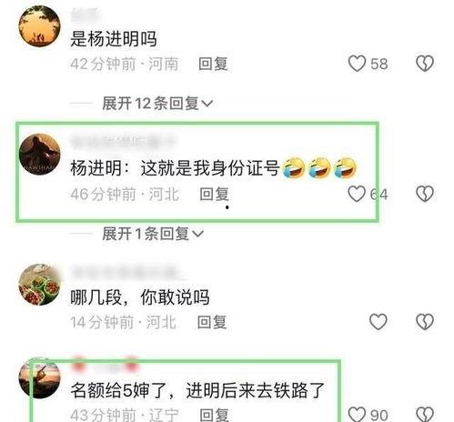Expand 展开1条回复 reply
Screen dimensions: 454x422
pyautogui.click(x=153, y=234)
